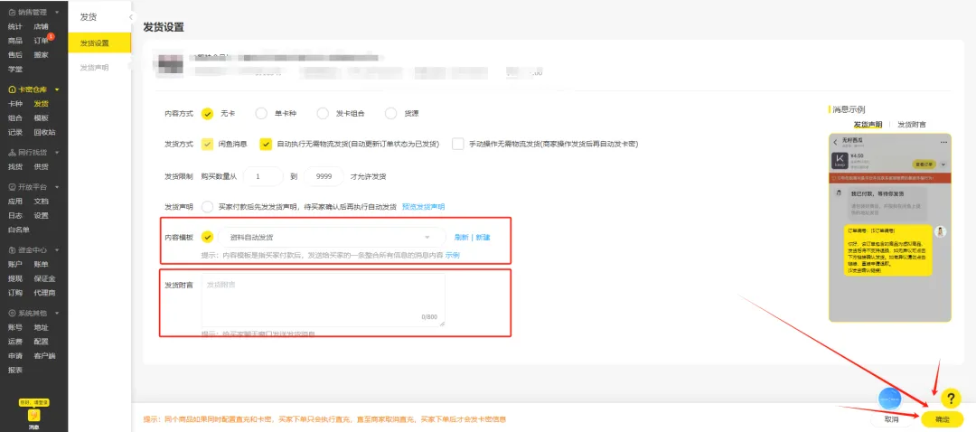Click the 取消 cancel button
The width and height of the screenshot is (976, 432).
893,419
